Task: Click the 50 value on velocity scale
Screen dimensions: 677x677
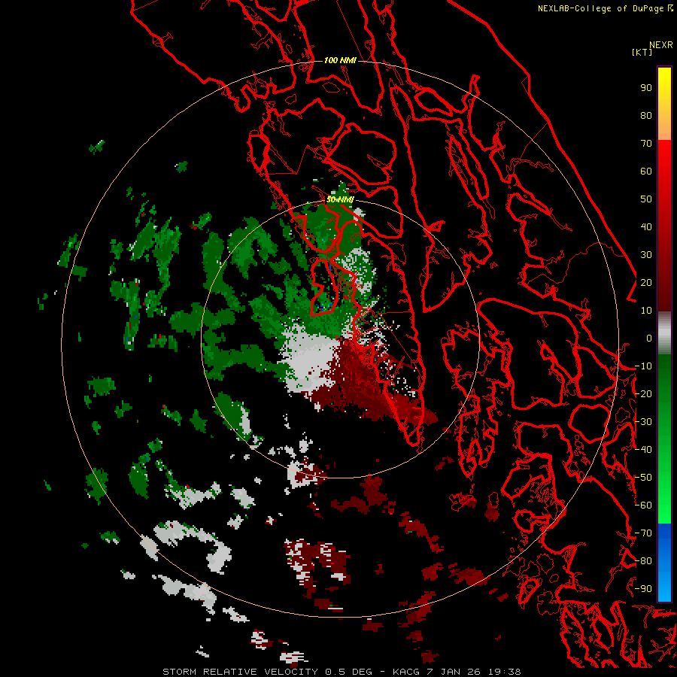Action: [x=646, y=199]
